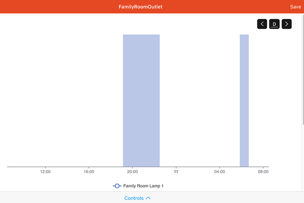Click the 08:00 time axis label

(x=263, y=172)
